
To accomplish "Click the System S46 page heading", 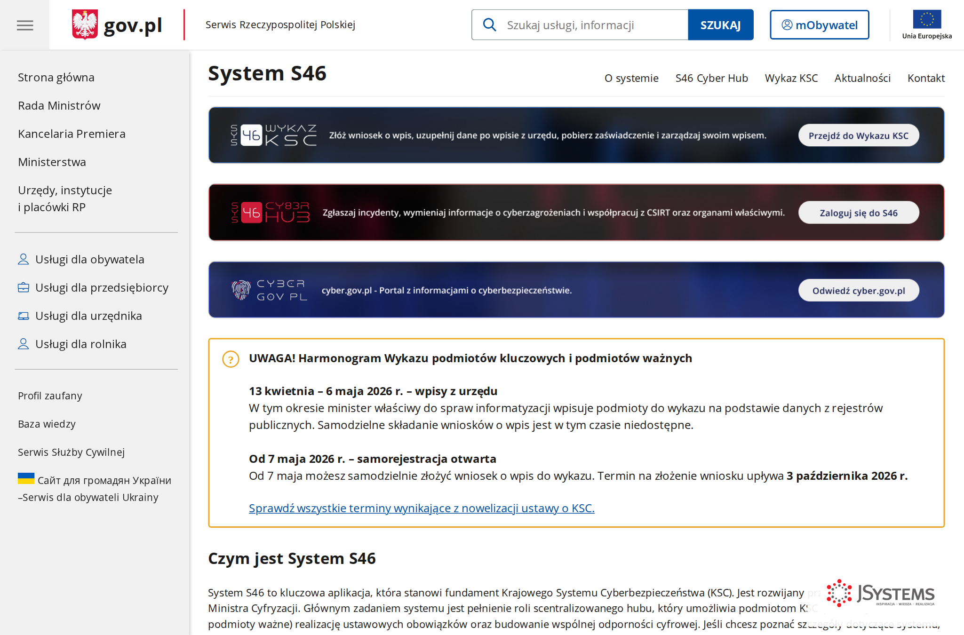I will [x=267, y=73].
